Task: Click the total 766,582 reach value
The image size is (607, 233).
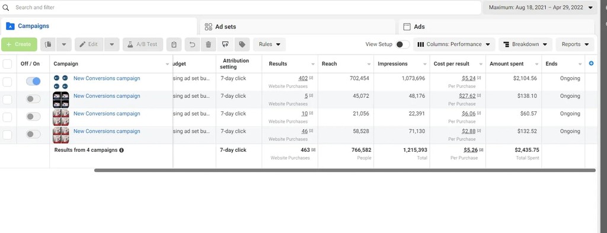Action: coord(361,150)
